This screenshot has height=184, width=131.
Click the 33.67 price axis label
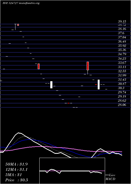point(122,63)
